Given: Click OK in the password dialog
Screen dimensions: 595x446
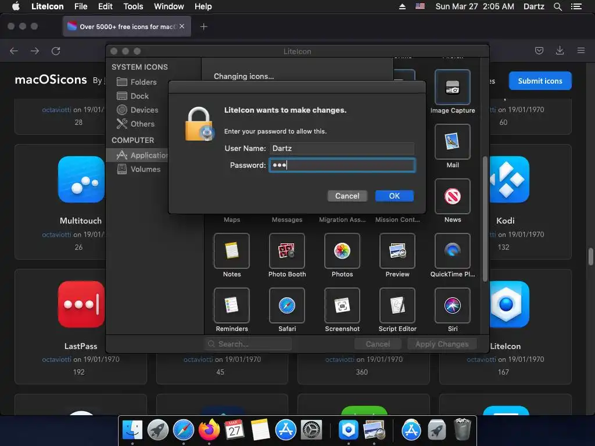Looking at the screenshot, I should pos(395,196).
